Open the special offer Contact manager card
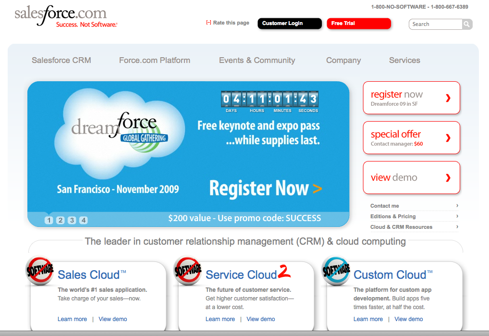Screen dimensions: 489x336 pos(411,137)
